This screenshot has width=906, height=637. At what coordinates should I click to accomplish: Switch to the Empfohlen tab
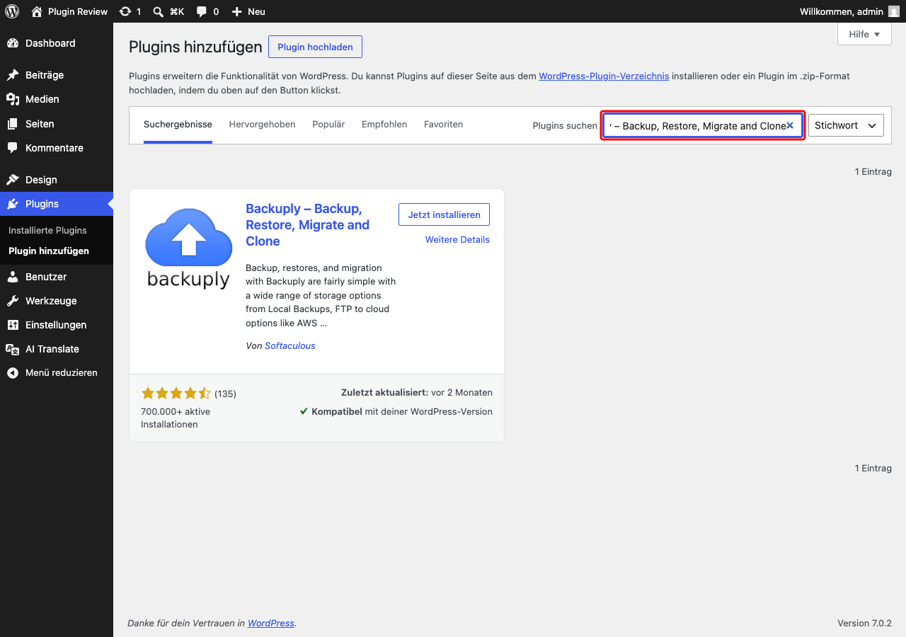point(384,125)
